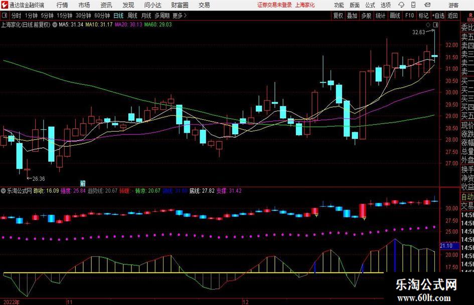The image size is (474, 305).
Task: Click the 叠加 overlay button
Action: point(352,16)
